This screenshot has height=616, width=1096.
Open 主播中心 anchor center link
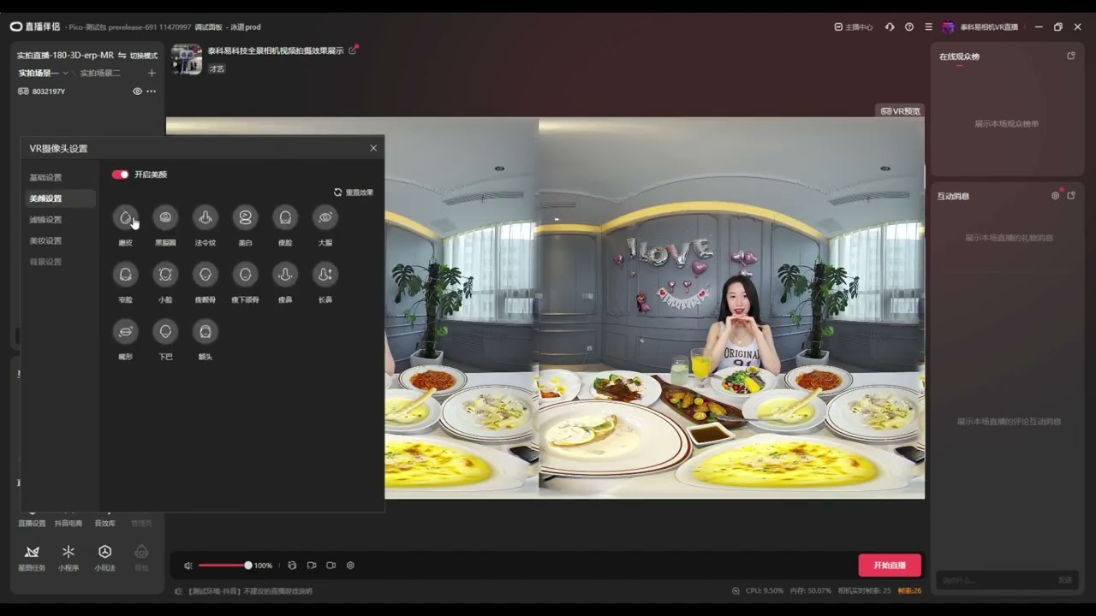(854, 27)
